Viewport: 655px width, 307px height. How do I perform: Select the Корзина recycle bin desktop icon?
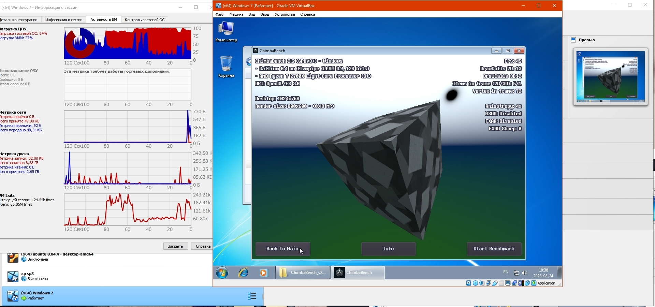226,67
